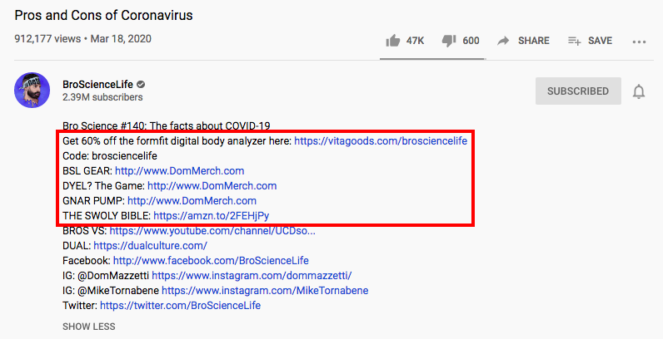Open the GNAR PUMP DomMerch link
Image resolution: width=663 pixels, height=339 pixels.
(192, 201)
